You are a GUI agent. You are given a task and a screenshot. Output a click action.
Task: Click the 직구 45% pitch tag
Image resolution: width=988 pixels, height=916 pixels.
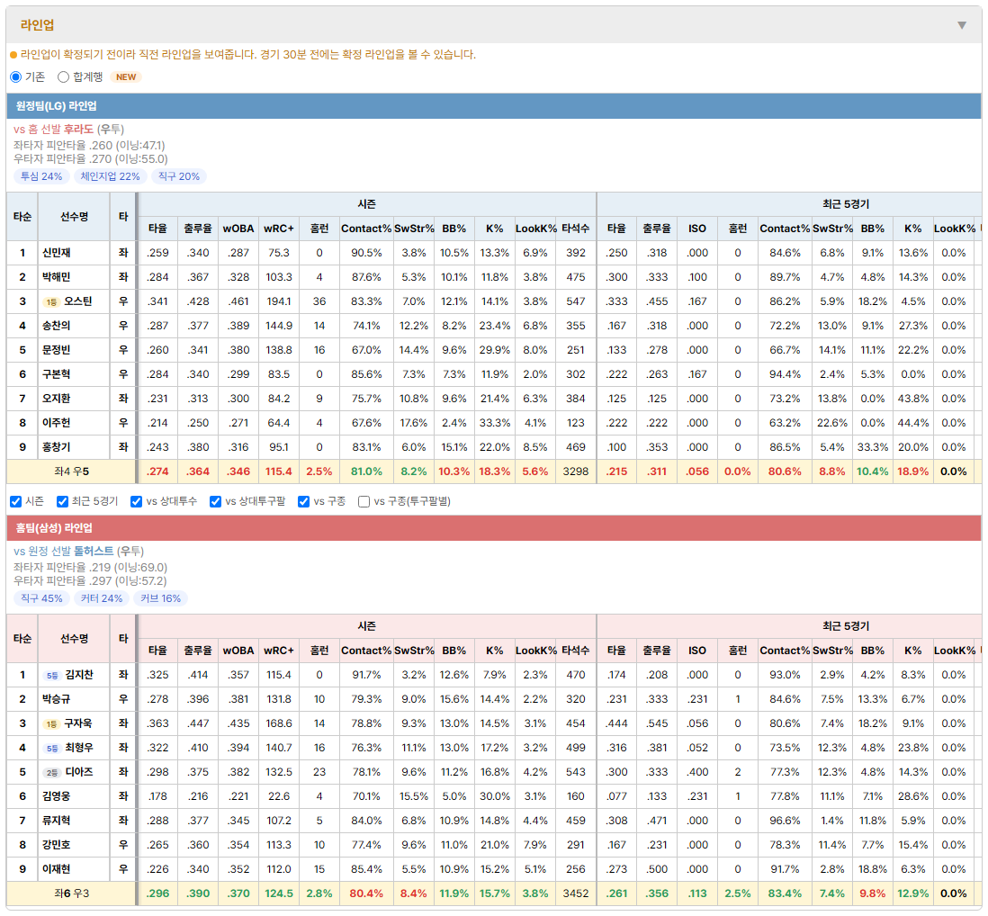41,598
